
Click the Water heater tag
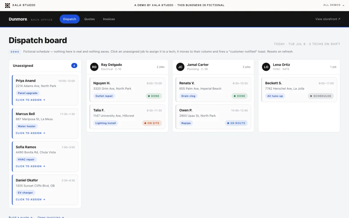[x=27, y=126]
